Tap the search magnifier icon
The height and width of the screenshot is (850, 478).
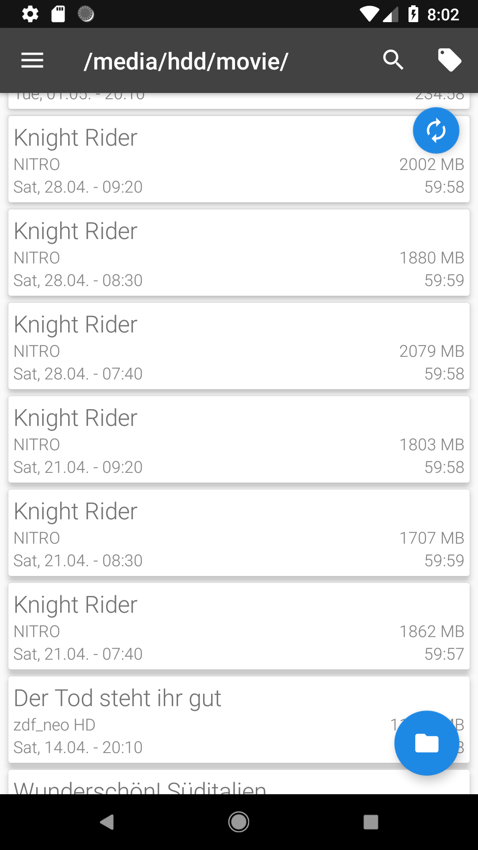393,60
